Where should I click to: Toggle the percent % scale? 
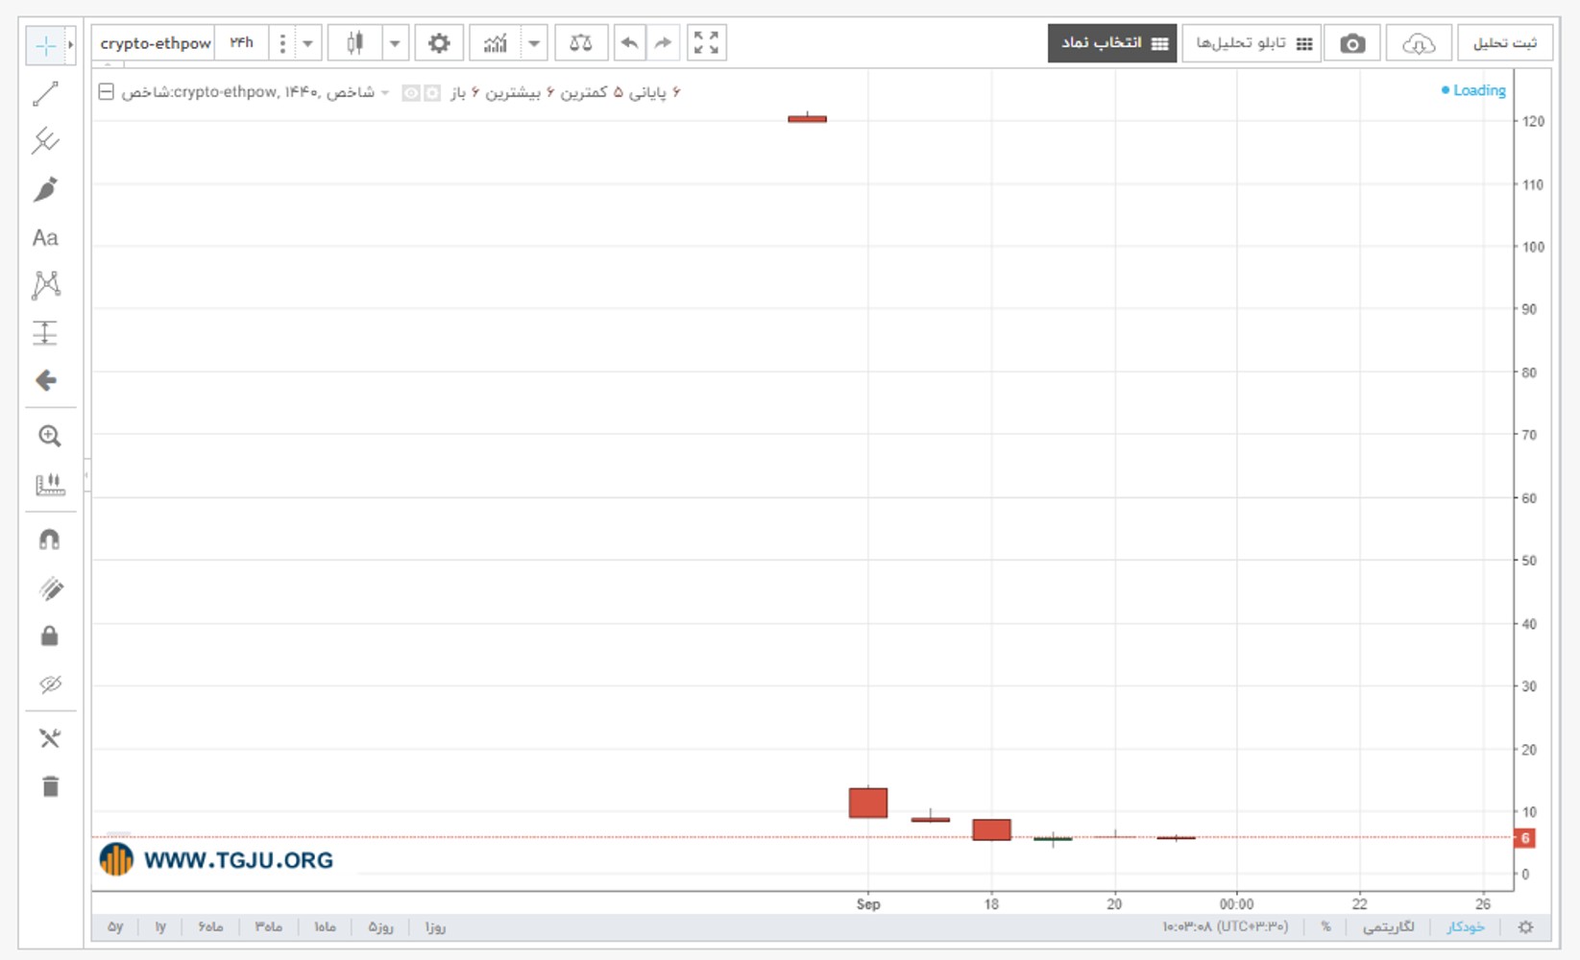click(1325, 927)
